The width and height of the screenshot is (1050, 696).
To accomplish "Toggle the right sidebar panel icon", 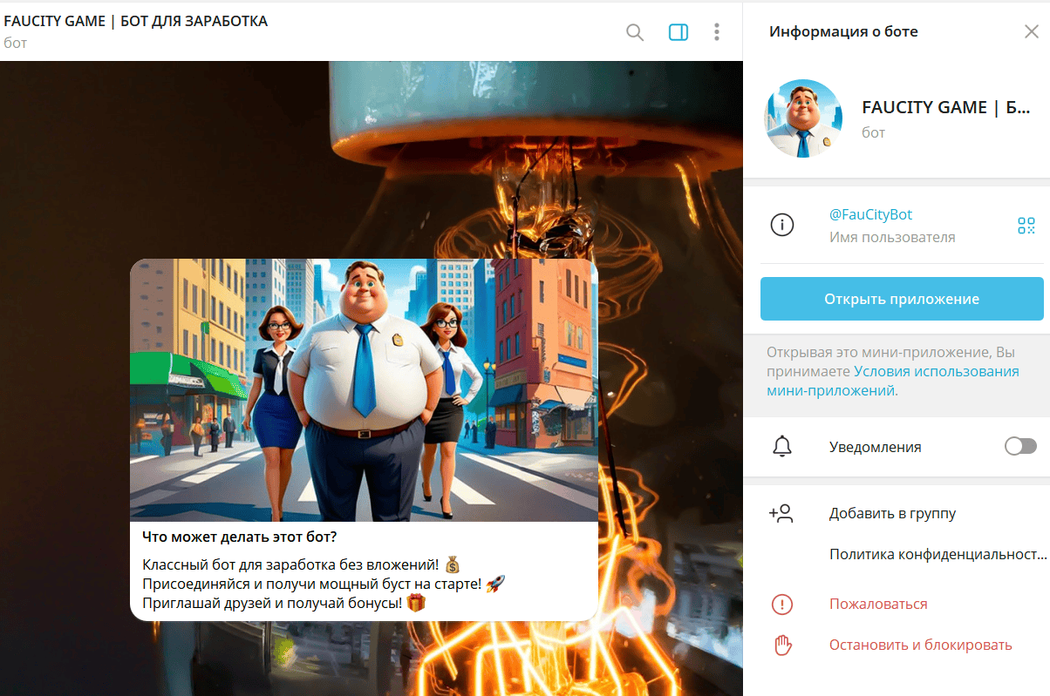I will 678,32.
